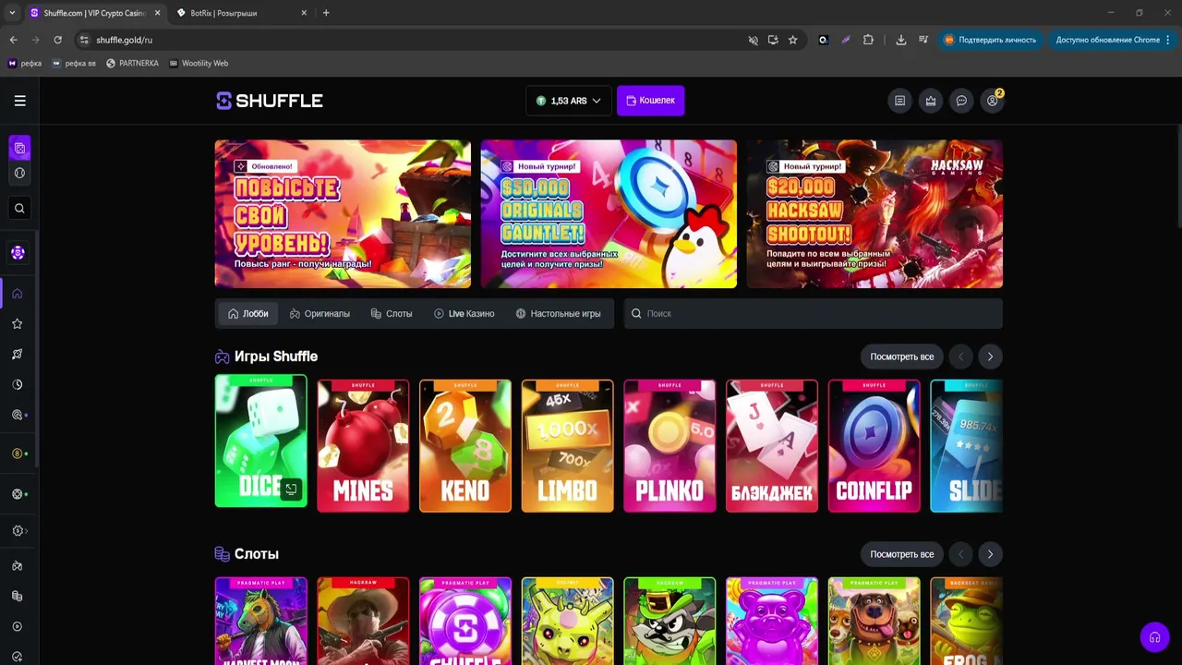The height and width of the screenshot is (665, 1182).
Task: View all Игры Shuffle with Посмотреть все
Action: tap(902, 357)
